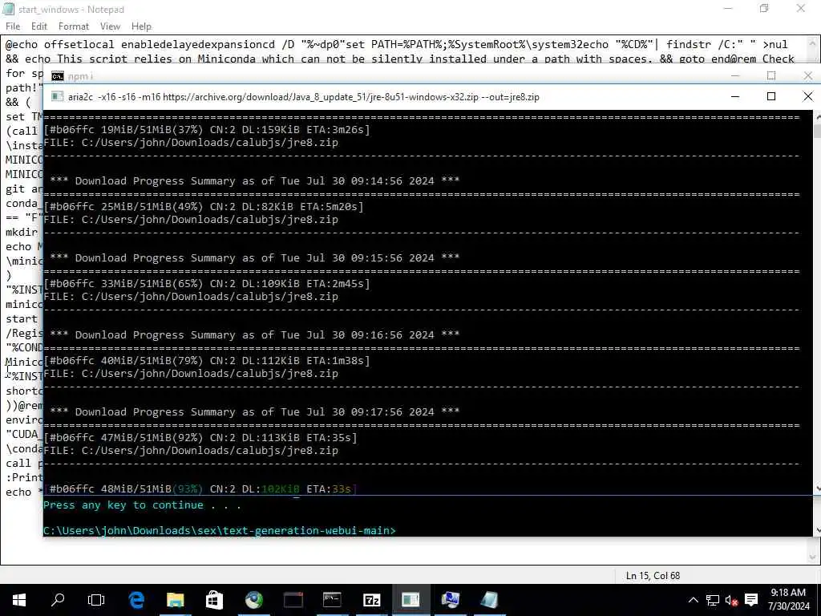Open Action Center notifications icon
The height and width of the screenshot is (616, 821).
(751, 600)
